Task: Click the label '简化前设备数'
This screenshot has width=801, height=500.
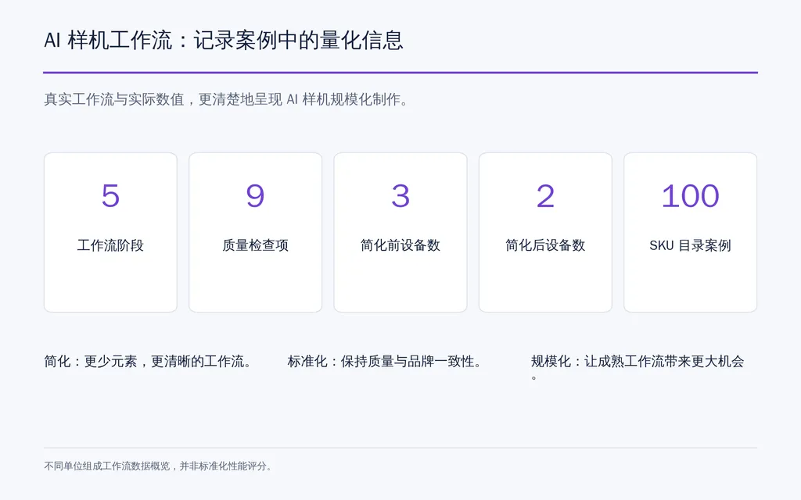Action: (x=400, y=245)
